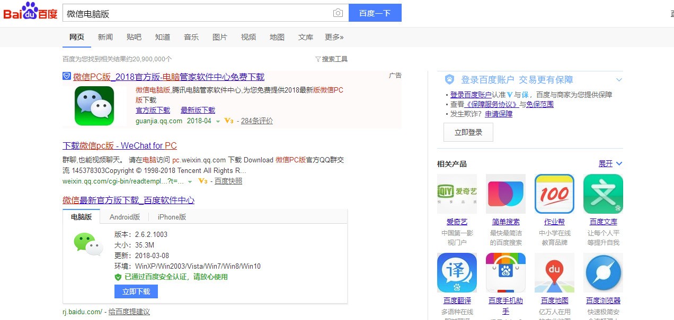
Task: Open the 百度地图 product icon
Action: pyautogui.click(x=554, y=272)
